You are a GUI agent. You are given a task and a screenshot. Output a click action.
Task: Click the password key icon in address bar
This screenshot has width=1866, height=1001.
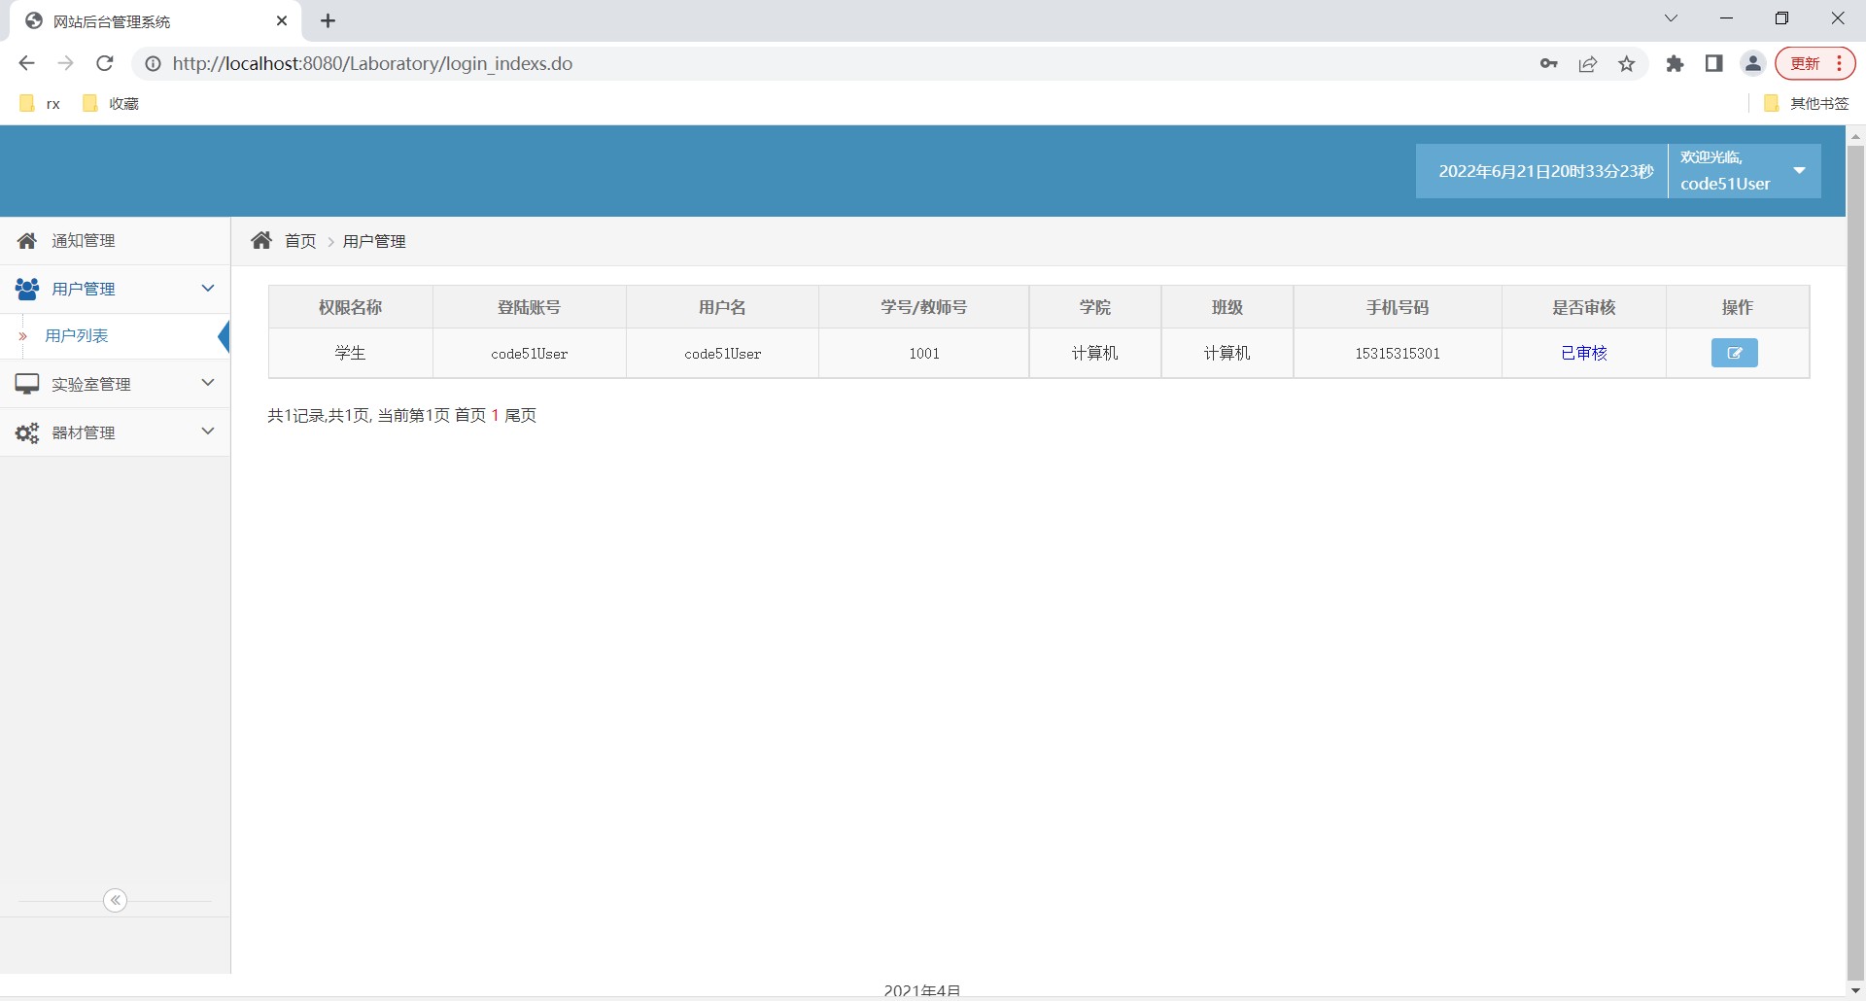point(1549,63)
